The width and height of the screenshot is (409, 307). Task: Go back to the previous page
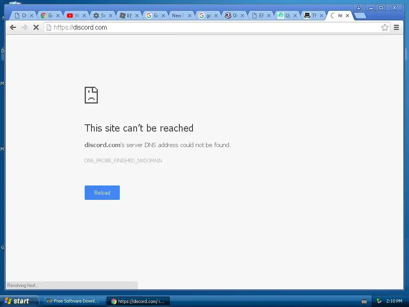(13, 28)
